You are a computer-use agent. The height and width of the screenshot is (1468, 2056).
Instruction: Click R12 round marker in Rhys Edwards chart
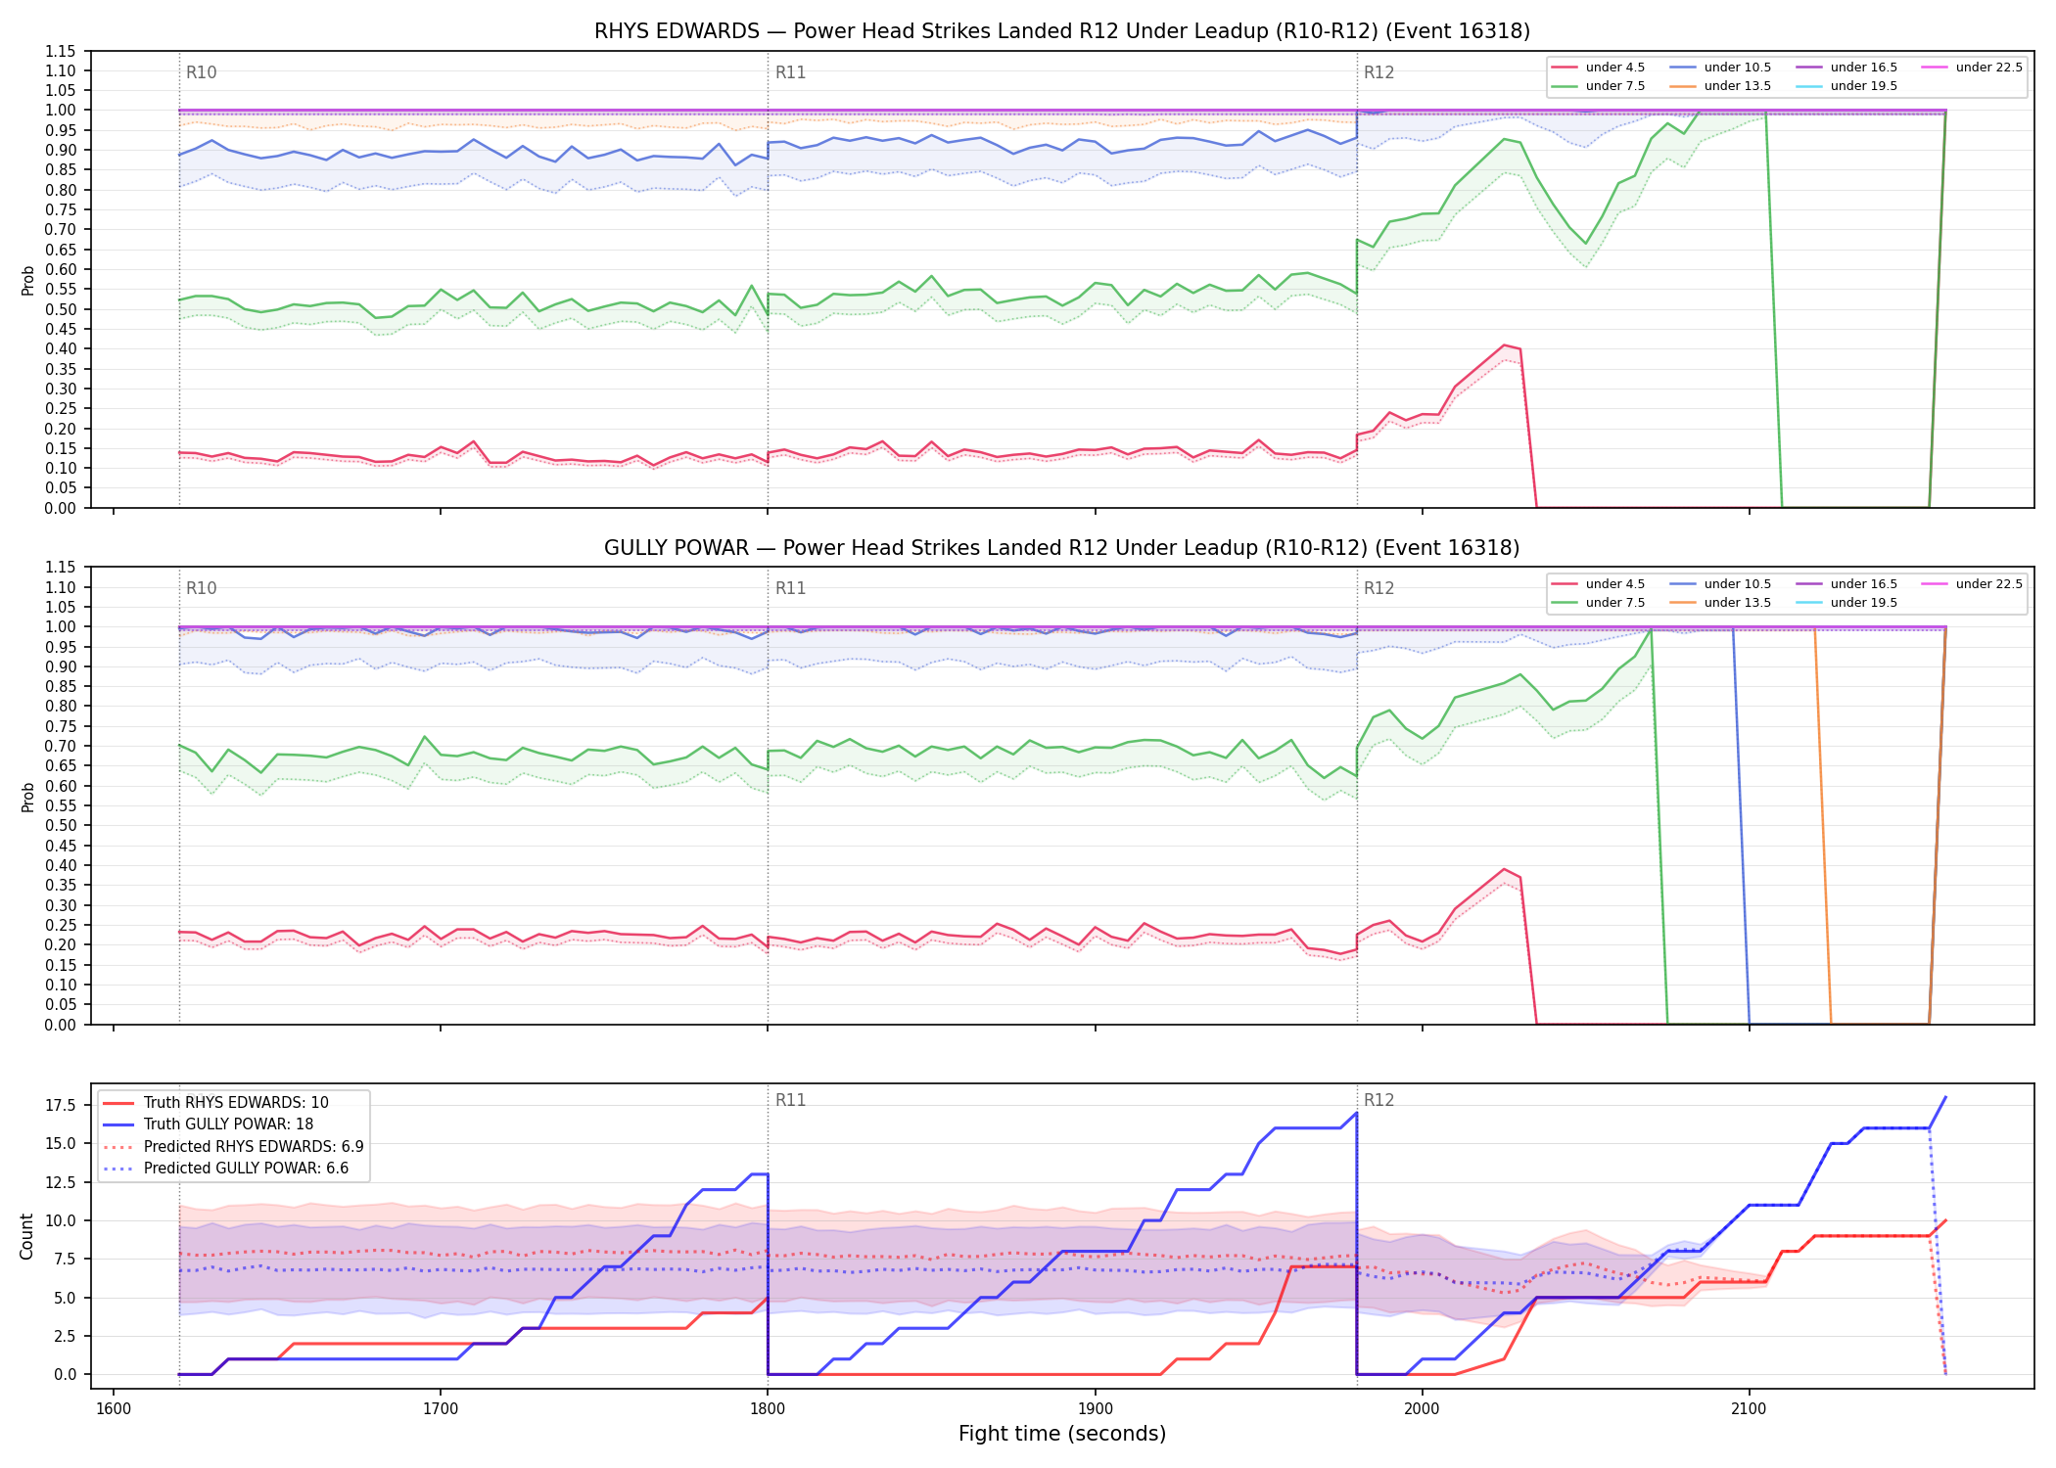point(1379,72)
